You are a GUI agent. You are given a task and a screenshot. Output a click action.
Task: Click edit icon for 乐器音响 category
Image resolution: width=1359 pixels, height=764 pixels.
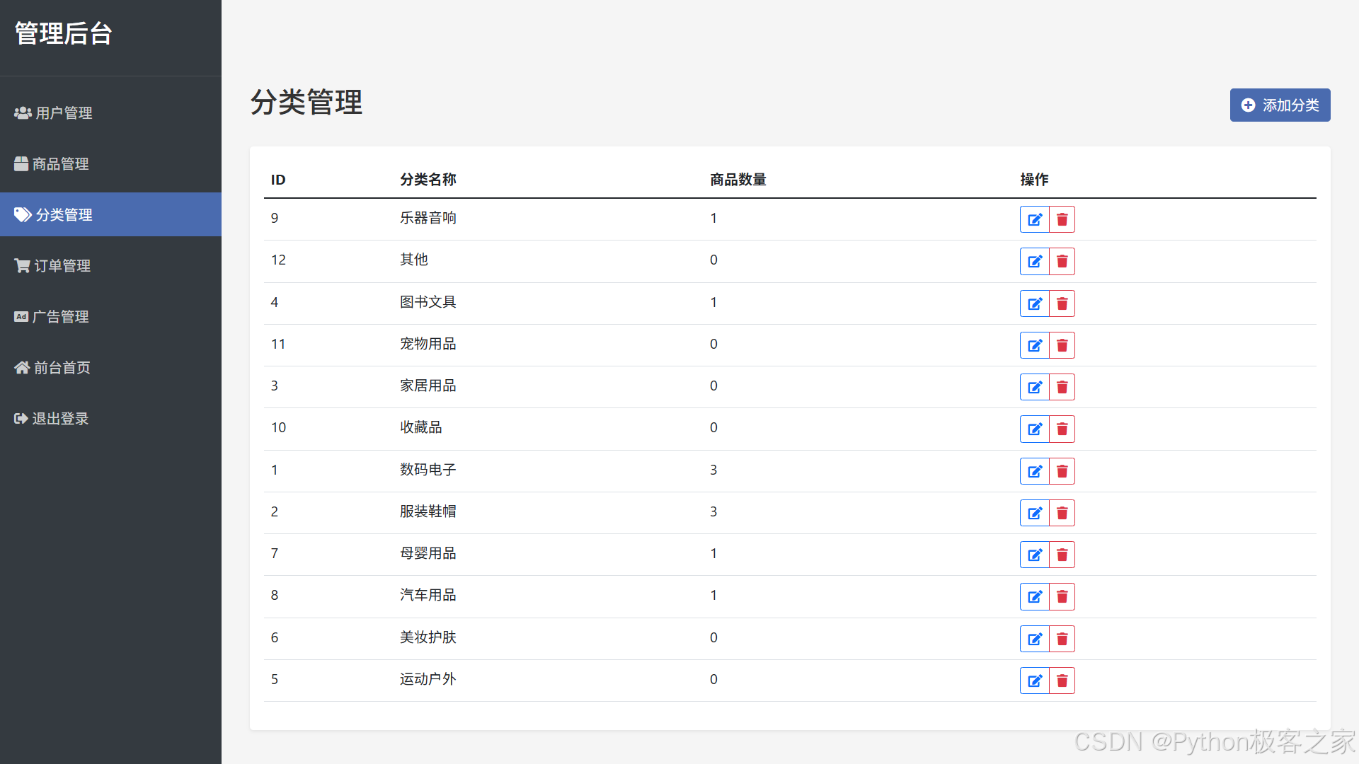click(x=1034, y=219)
